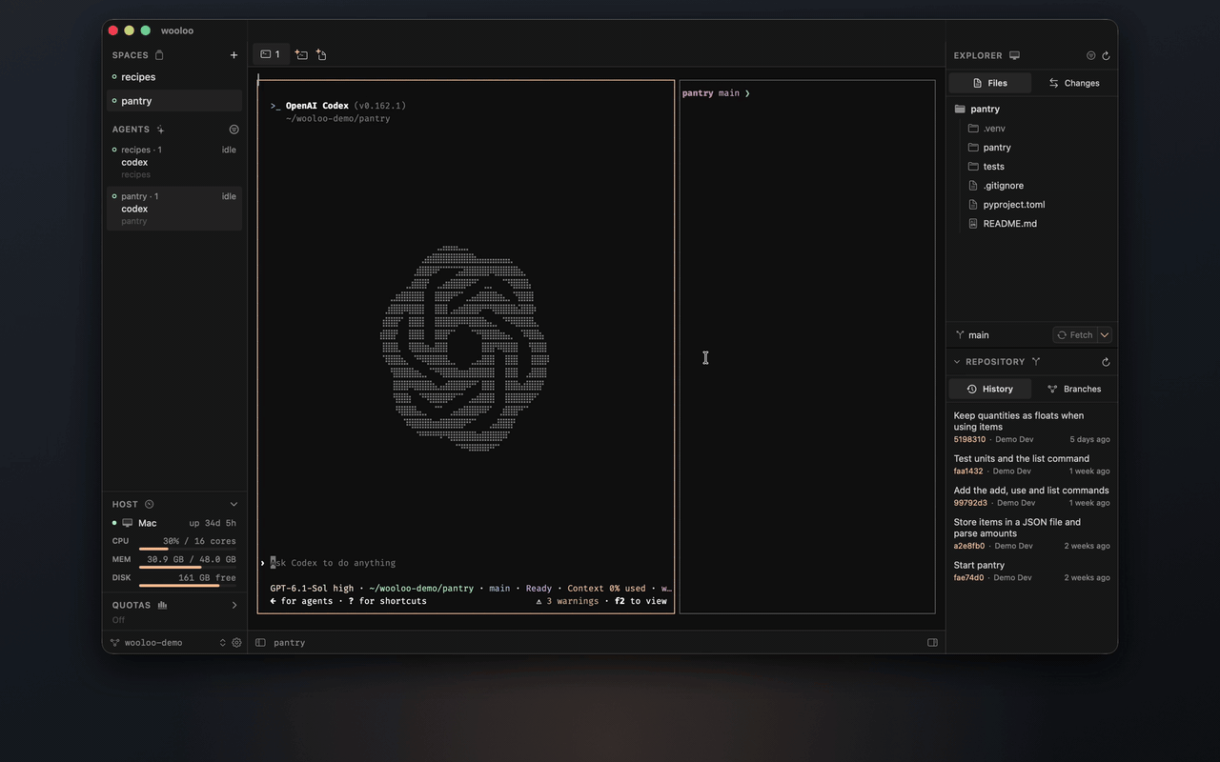The width and height of the screenshot is (1220, 762).
Task: Open the pantry codex agent
Action: click(174, 209)
